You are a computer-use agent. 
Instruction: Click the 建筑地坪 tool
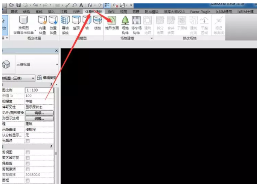point(148,25)
